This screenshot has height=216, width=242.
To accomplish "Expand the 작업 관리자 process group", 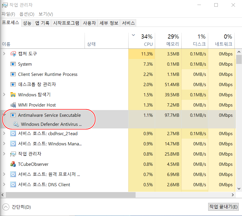I will [x=4, y=154].
